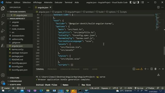Expand the src folder
Viewport: 165px width, 93px height.
[x=20, y=32]
